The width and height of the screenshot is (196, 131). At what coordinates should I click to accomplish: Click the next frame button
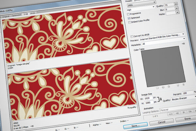(190, 111)
